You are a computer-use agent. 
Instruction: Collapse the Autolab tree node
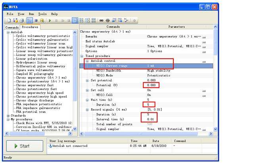tap(8, 32)
